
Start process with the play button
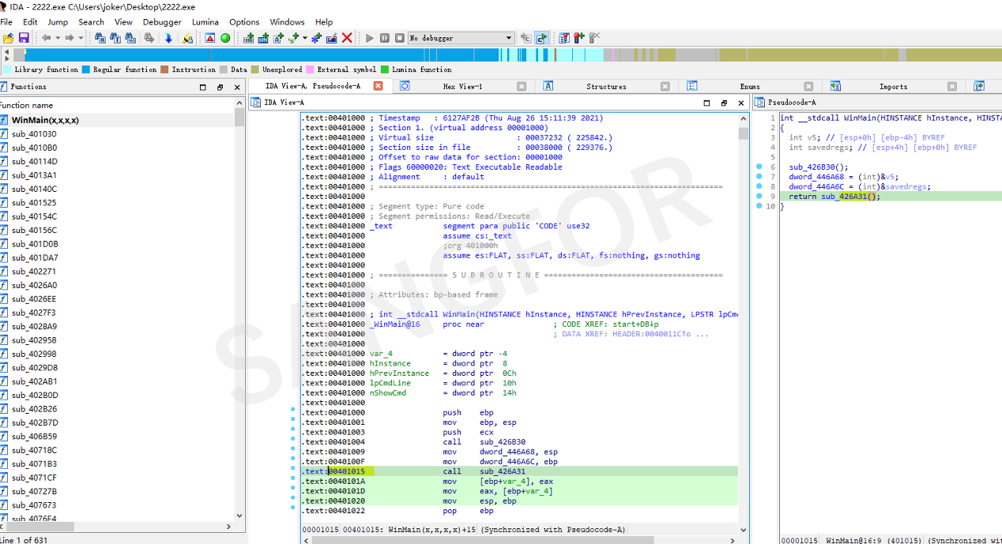pyautogui.click(x=369, y=38)
